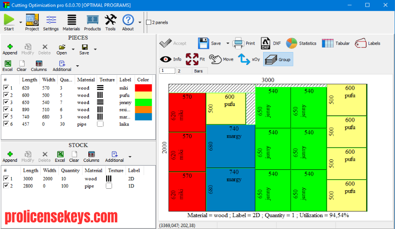Open a pieces file in PIECES panel
Image resolution: width=395 pixels, height=229 pixels.
(62, 49)
